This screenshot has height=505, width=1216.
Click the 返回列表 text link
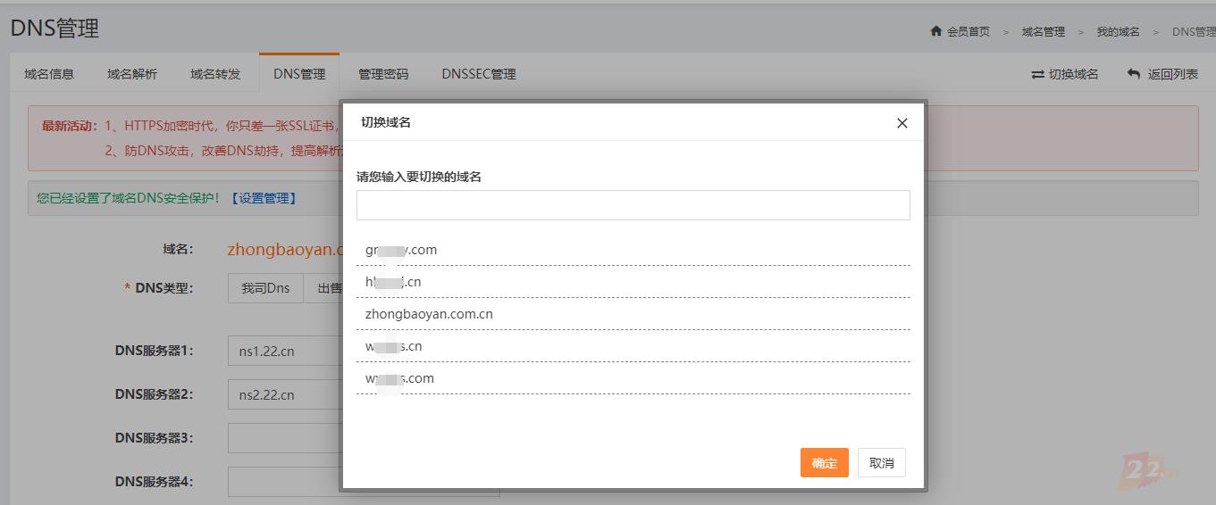(x=1173, y=74)
